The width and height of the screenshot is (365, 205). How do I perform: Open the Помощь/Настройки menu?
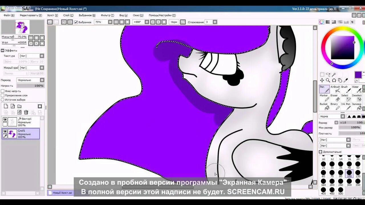click(x=162, y=15)
